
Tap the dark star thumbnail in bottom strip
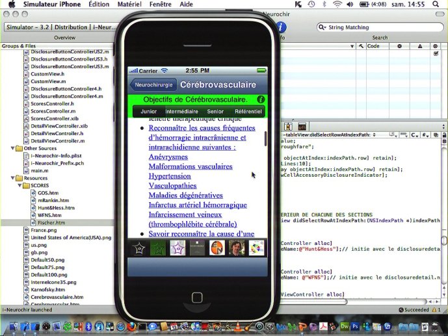click(x=138, y=248)
